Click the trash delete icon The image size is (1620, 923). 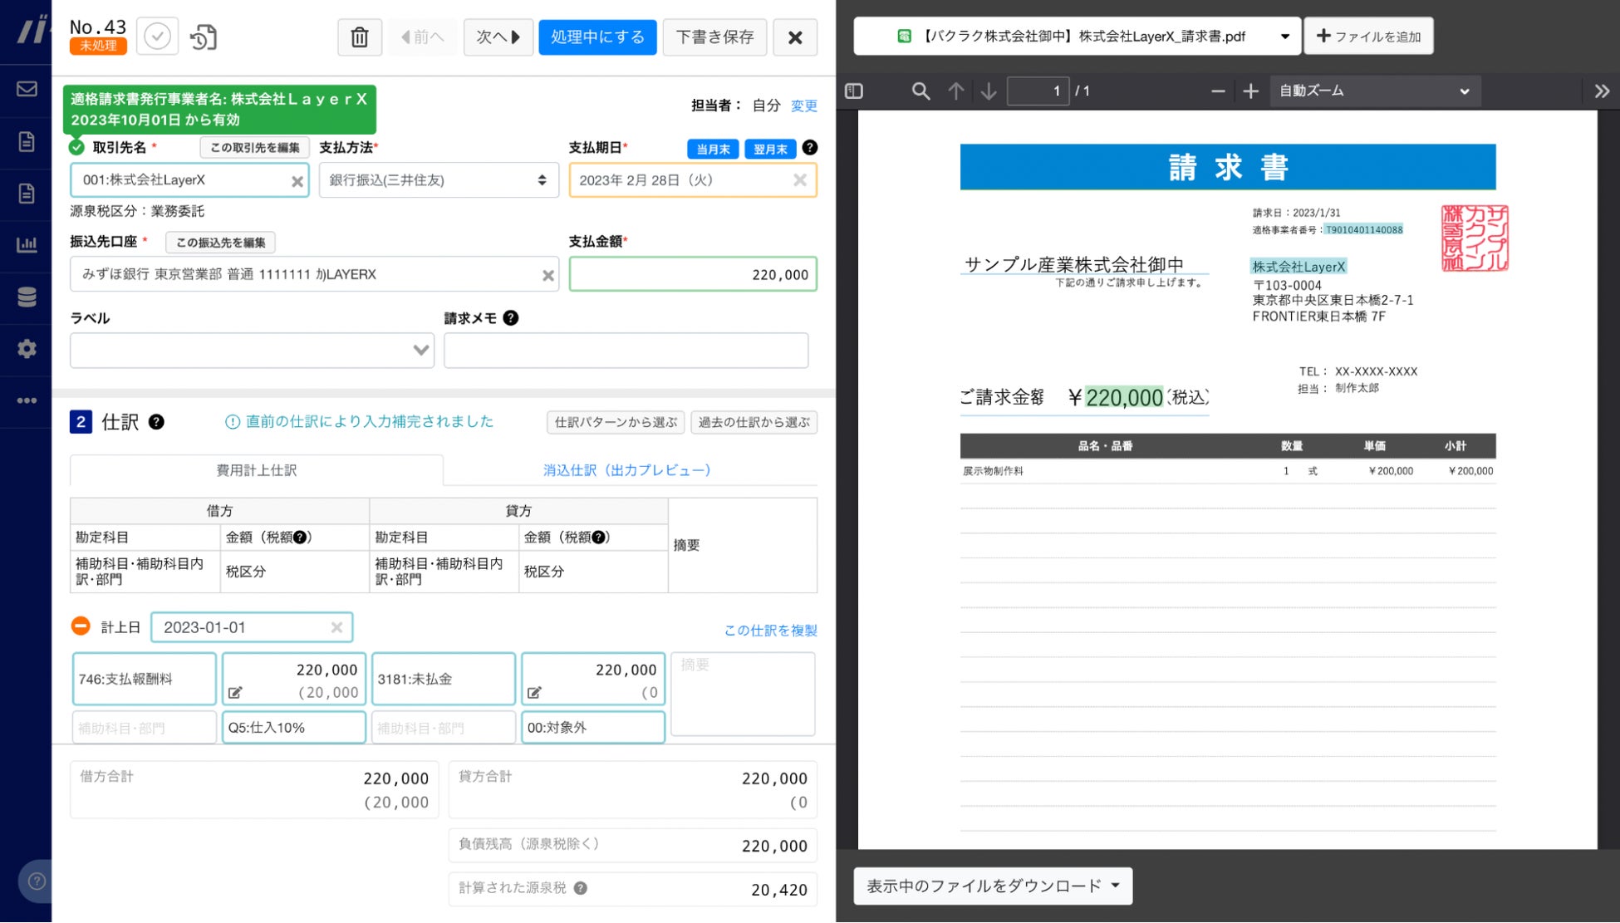(359, 37)
